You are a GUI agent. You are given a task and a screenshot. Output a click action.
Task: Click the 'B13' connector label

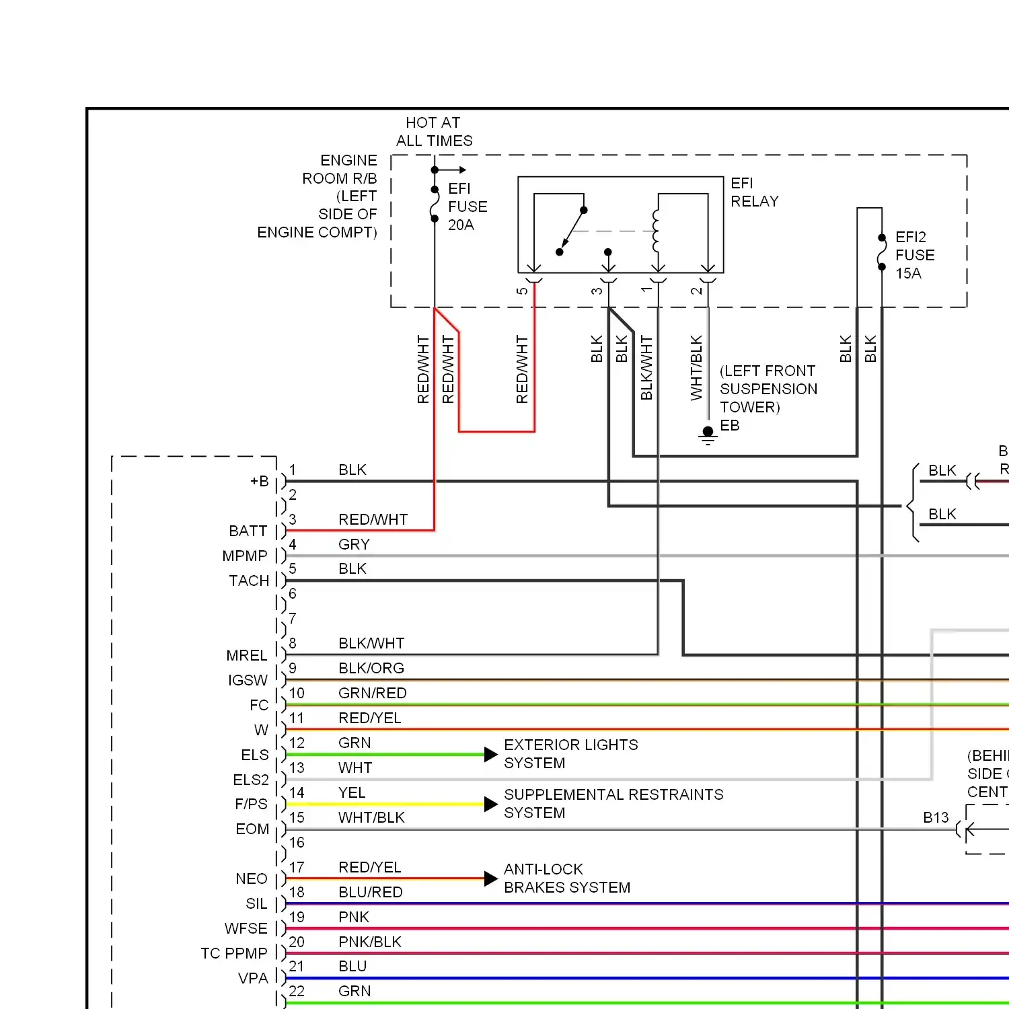(x=936, y=818)
